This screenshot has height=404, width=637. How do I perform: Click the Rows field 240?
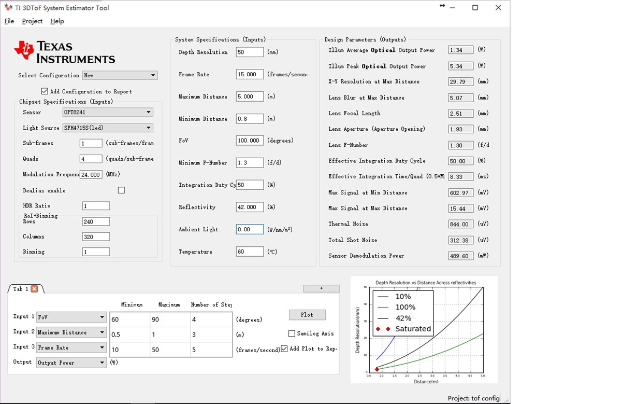click(96, 221)
